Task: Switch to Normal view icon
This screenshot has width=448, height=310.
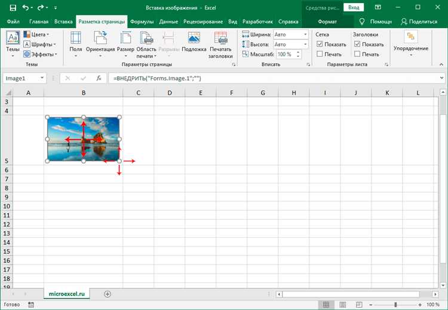Action: click(326, 305)
